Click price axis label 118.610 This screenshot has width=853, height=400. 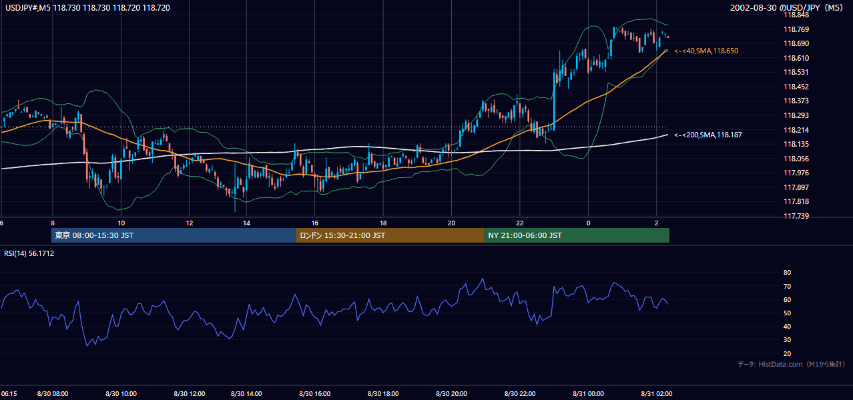796,58
